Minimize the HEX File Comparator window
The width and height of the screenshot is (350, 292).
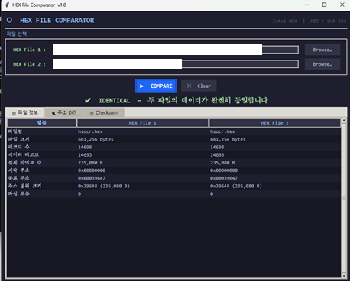click(x=306, y=5)
